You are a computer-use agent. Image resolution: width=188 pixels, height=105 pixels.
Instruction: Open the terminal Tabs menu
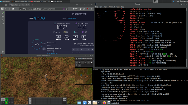pos(118,7)
